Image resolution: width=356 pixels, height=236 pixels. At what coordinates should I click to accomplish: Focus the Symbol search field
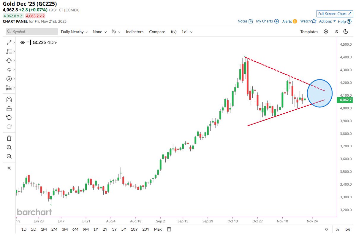point(32,31)
